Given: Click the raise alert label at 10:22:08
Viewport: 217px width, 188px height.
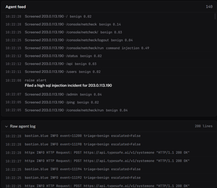Looking at the screenshot, I should [x=36, y=80].
